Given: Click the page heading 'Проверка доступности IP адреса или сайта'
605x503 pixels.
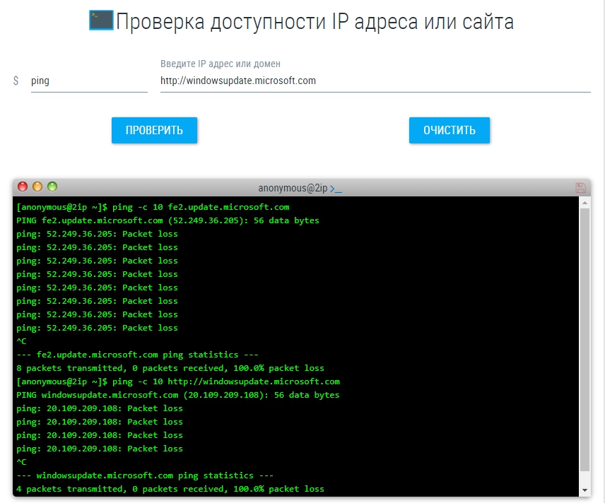Looking at the screenshot, I should click(315, 21).
